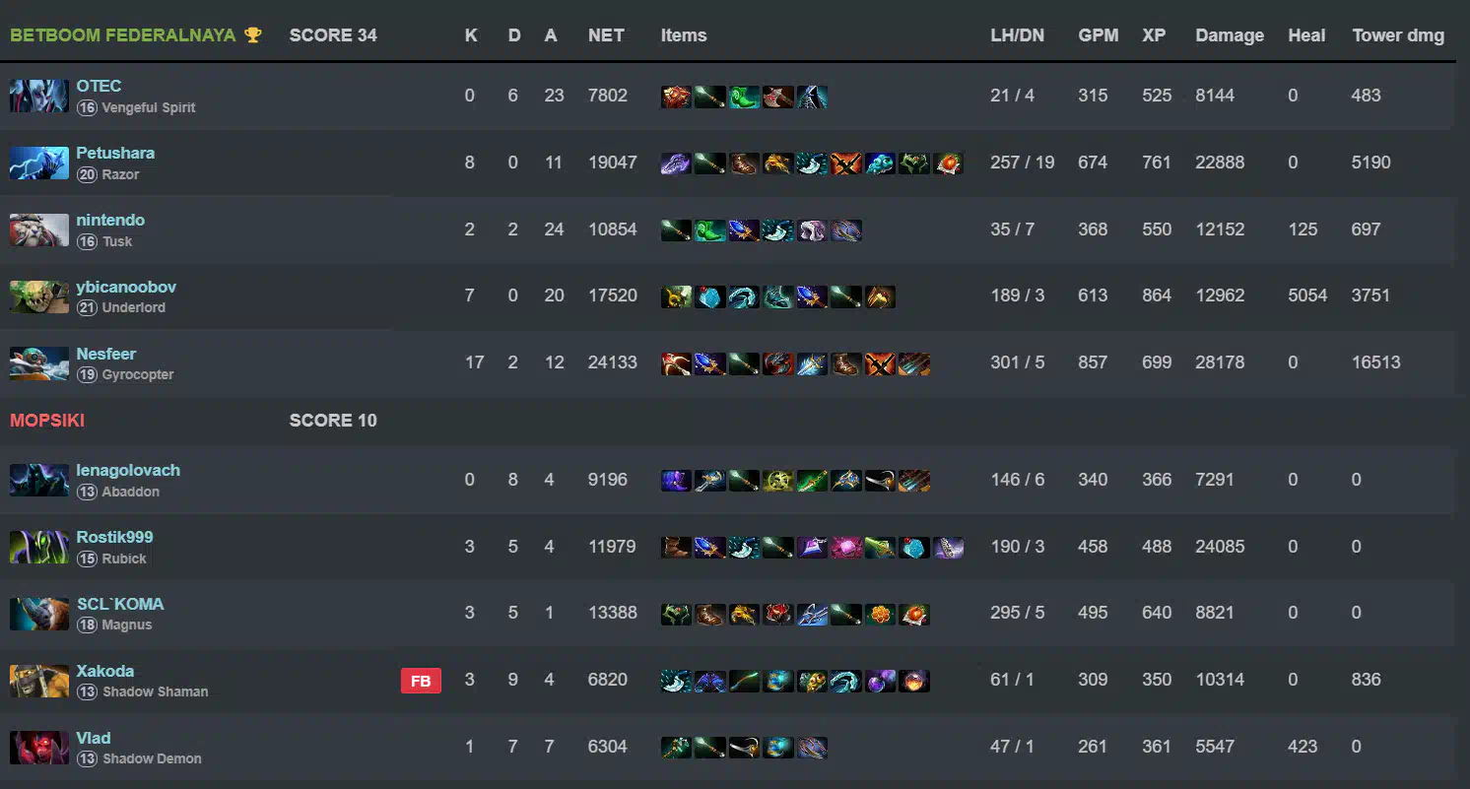Open player profile link Nesfeer
Image resolution: width=1470 pixels, height=789 pixels.
(106, 354)
